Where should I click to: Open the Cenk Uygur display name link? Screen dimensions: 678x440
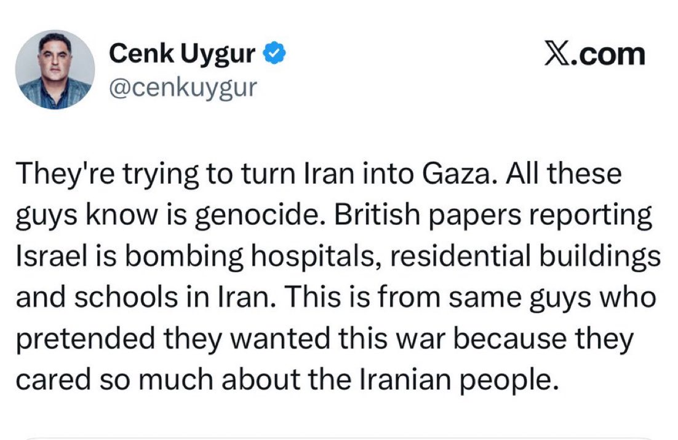pos(181,55)
